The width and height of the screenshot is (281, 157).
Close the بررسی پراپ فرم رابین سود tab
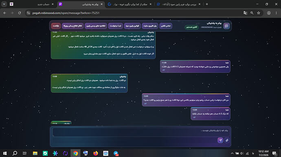pyautogui.click(x=200, y=4)
